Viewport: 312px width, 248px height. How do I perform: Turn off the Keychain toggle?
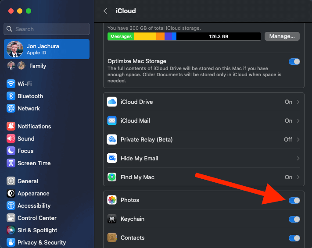[294, 219]
